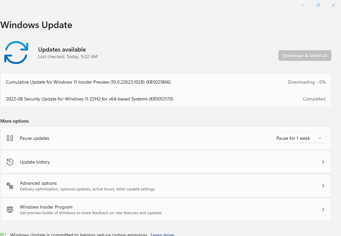
Task: Click the pause bars icon beside Pause updates
Action: [10, 138]
